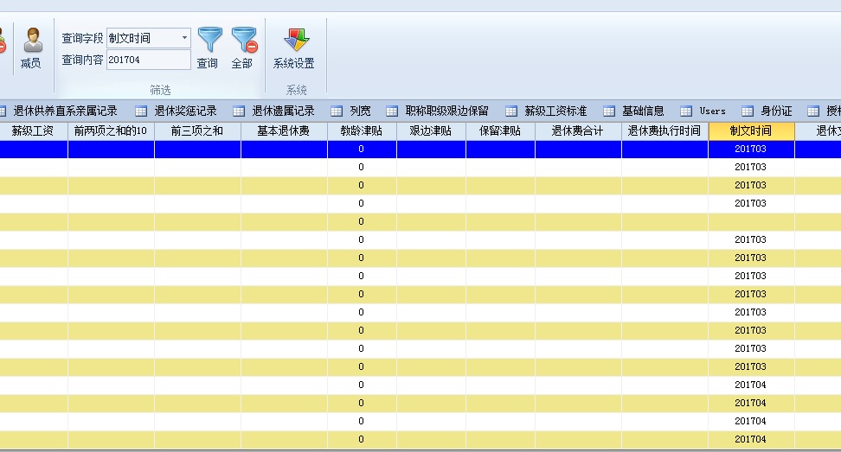Click the 基础信息 tab grid icon

coord(611,111)
